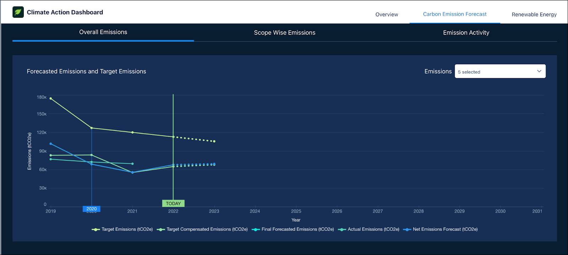Viewport: 568px width, 255px height.
Task: Click the Net Emissions Forecast 2019 point
Action: (51, 144)
